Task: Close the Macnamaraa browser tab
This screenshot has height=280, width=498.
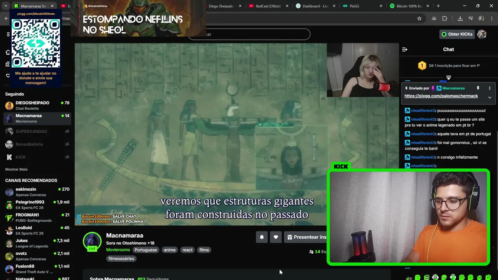Action: pos(52,6)
